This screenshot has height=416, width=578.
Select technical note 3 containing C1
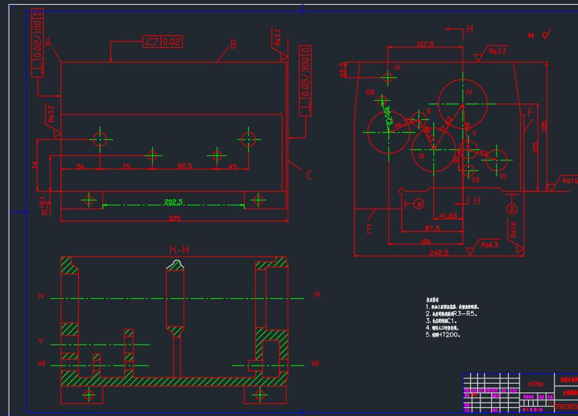[x=441, y=320]
